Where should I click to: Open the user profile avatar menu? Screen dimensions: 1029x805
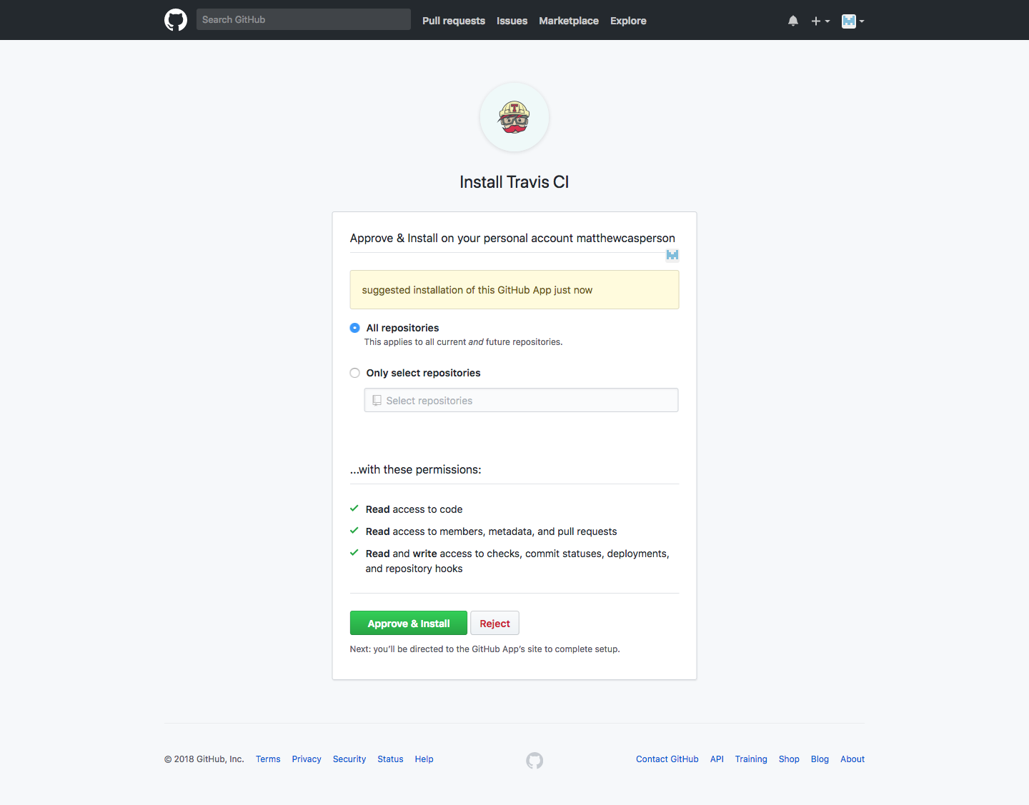coord(852,21)
